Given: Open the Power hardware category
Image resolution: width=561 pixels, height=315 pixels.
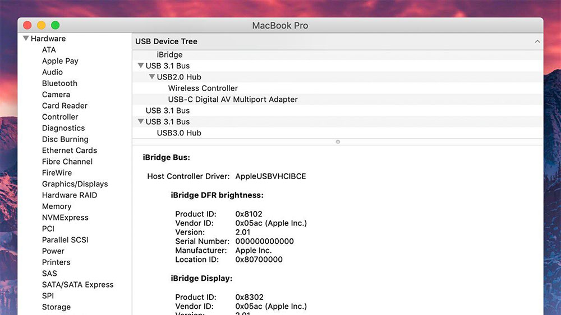Looking at the screenshot, I should point(53,251).
